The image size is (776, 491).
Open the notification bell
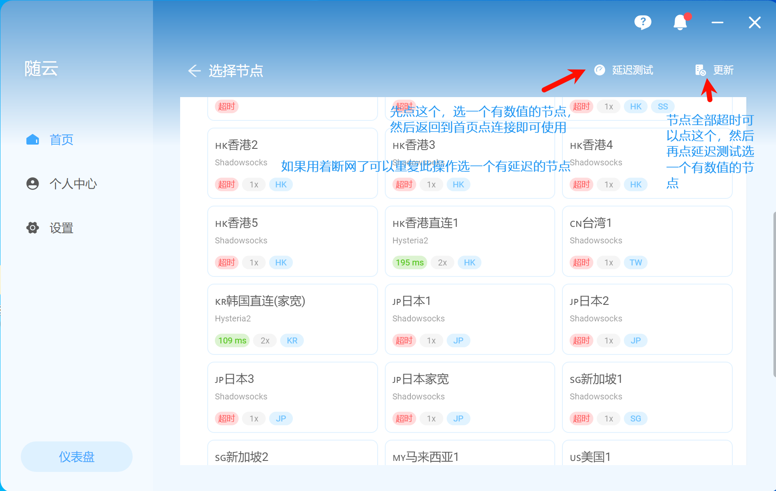pyautogui.click(x=680, y=22)
